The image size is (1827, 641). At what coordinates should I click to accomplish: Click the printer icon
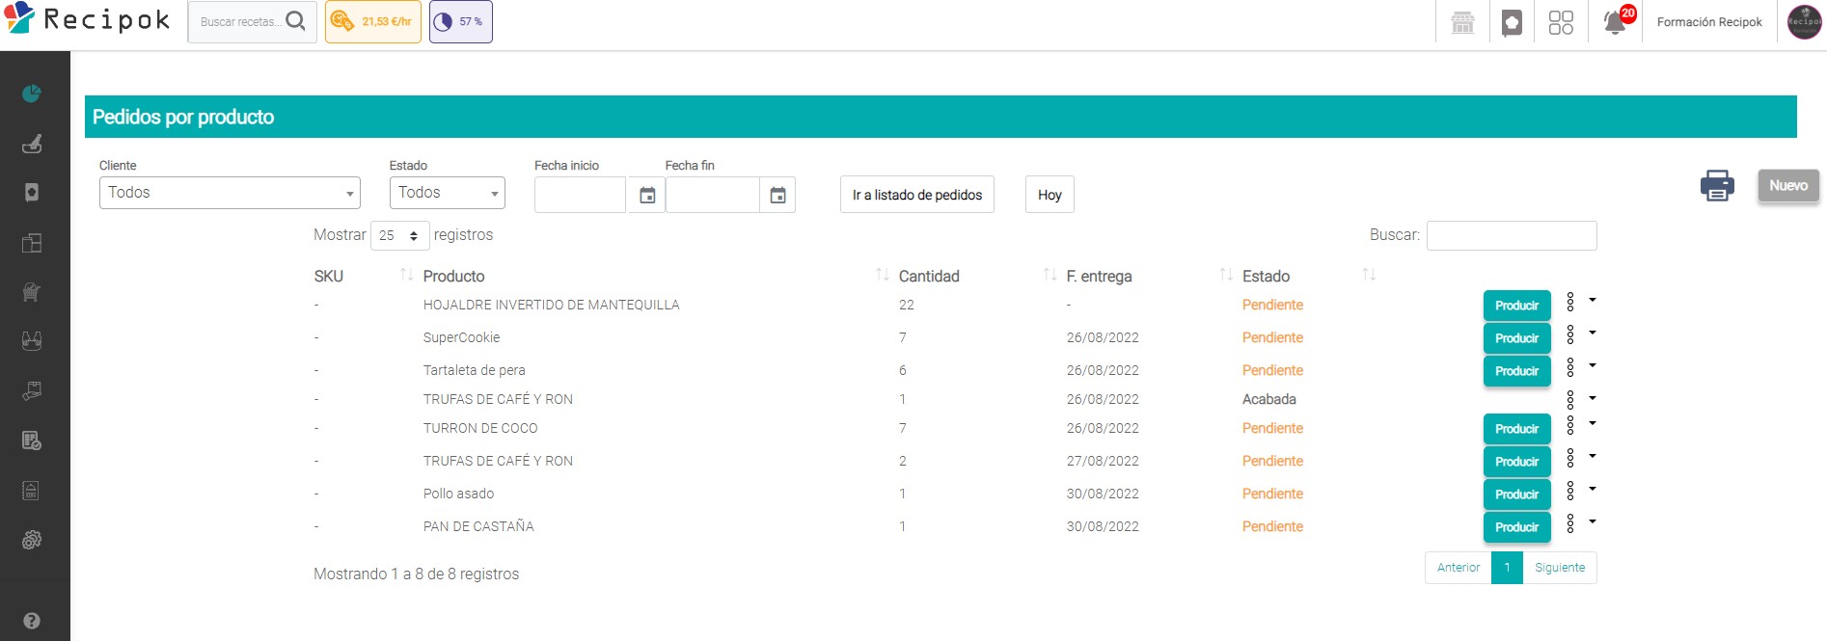1717,185
